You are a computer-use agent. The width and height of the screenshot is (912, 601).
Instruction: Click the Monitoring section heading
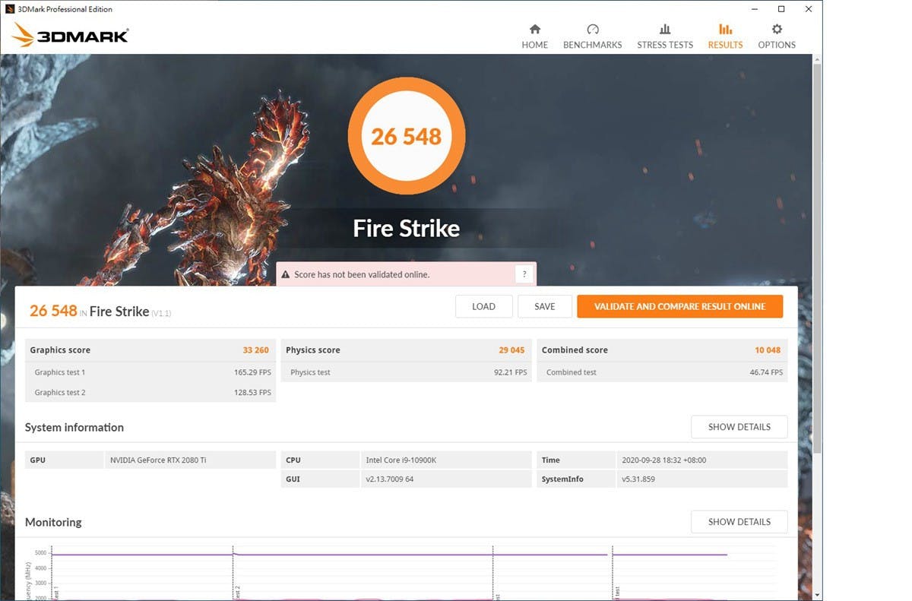tap(53, 522)
